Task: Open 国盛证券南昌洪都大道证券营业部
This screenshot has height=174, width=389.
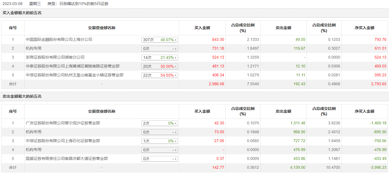Action: tap(67, 159)
